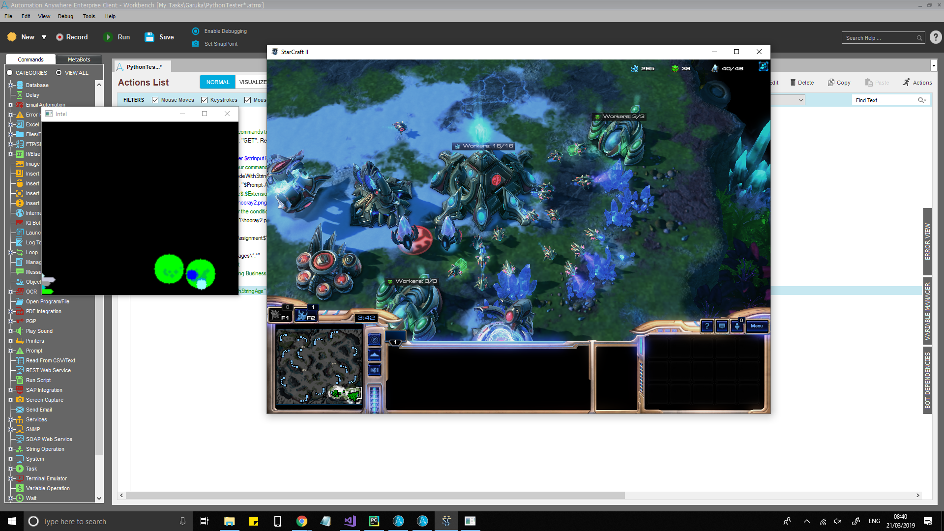Click the StarCraft Menu button

(x=756, y=326)
